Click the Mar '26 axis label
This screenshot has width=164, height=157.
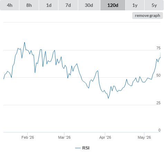[64, 137]
